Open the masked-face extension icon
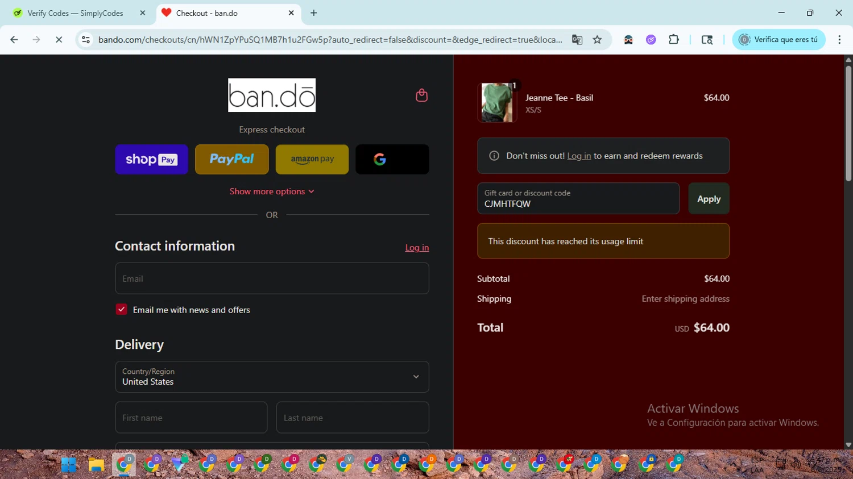The width and height of the screenshot is (853, 479). coord(628,40)
